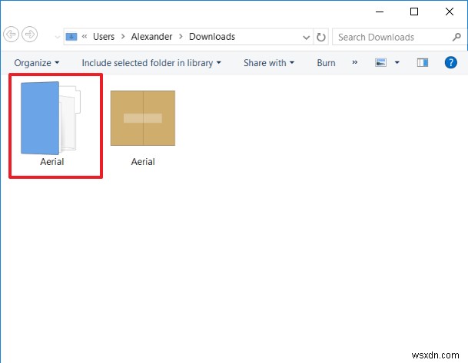The image size is (468, 363).
Task: Open the Share with menu
Action: click(268, 63)
